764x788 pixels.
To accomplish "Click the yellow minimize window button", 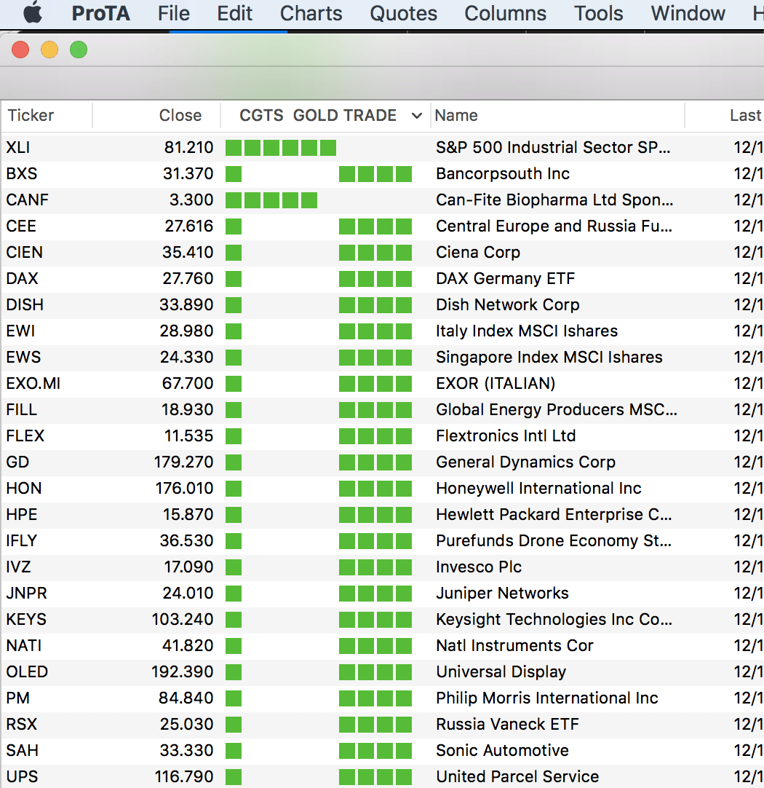I will pos(49,50).
